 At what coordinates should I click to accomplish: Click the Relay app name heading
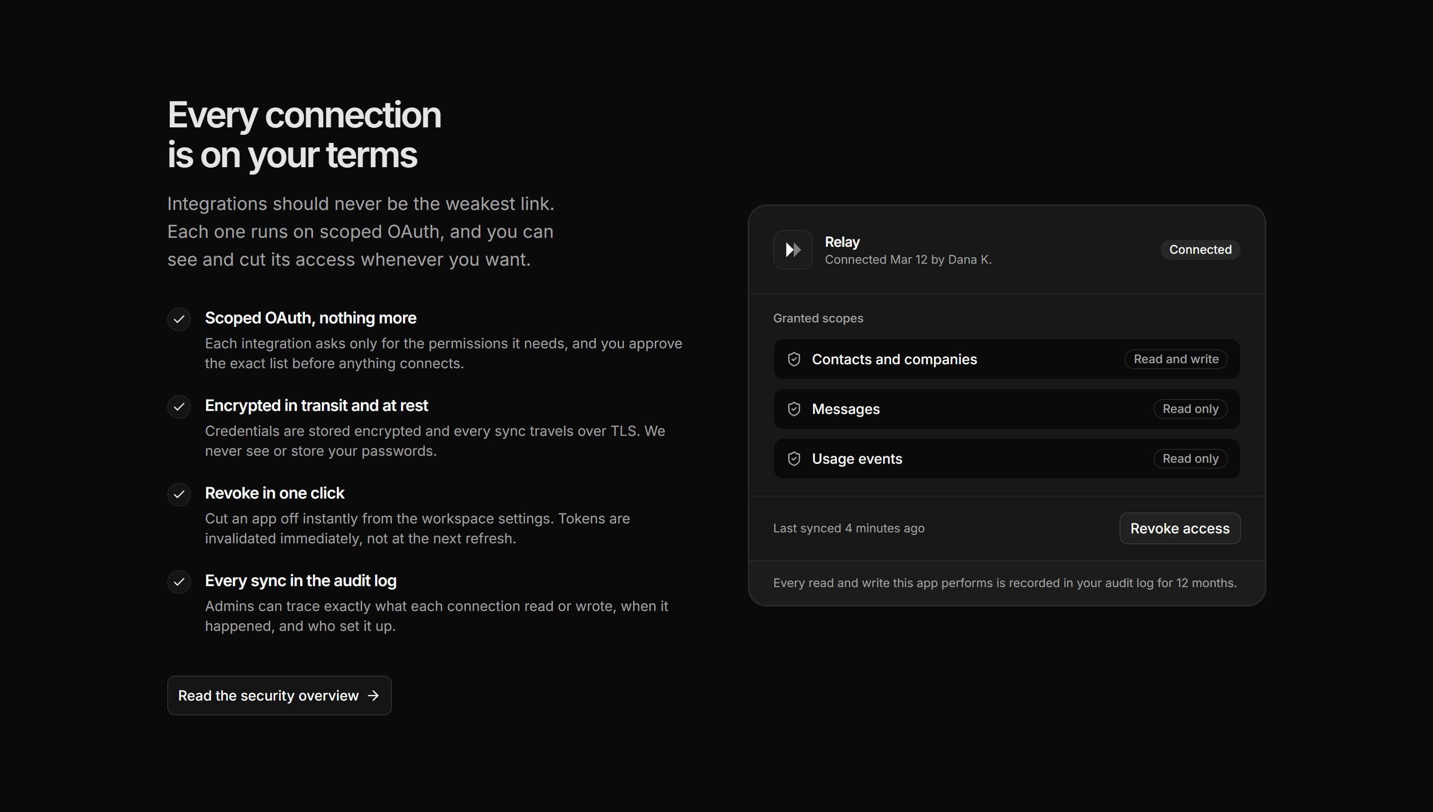pos(842,242)
